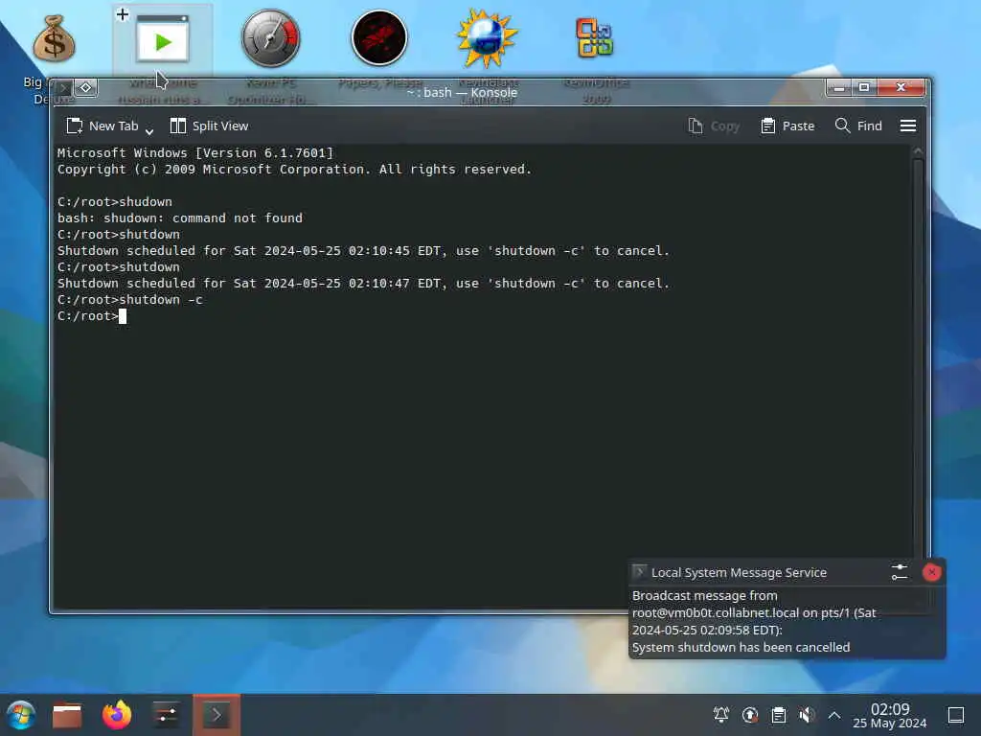
Task: Dismiss the Local System Message Service notification
Action: click(931, 572)
